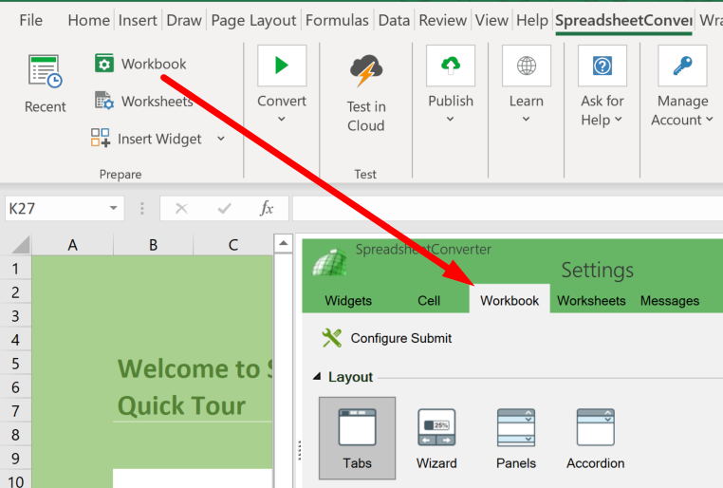Screen dimensions: 723x488
Task: Click the green Convert play icon
Action: coord(282,66)
